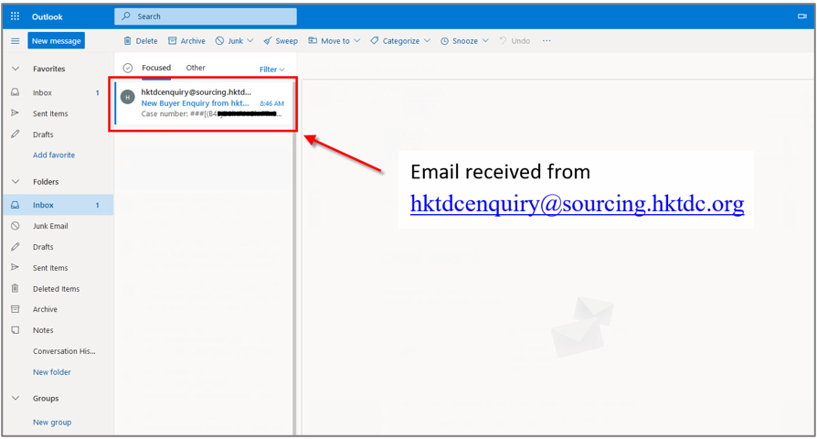Viewport: 817px width, 439px height.
Task: Click the Move to folder icon
Action: [x=313, y=40]
